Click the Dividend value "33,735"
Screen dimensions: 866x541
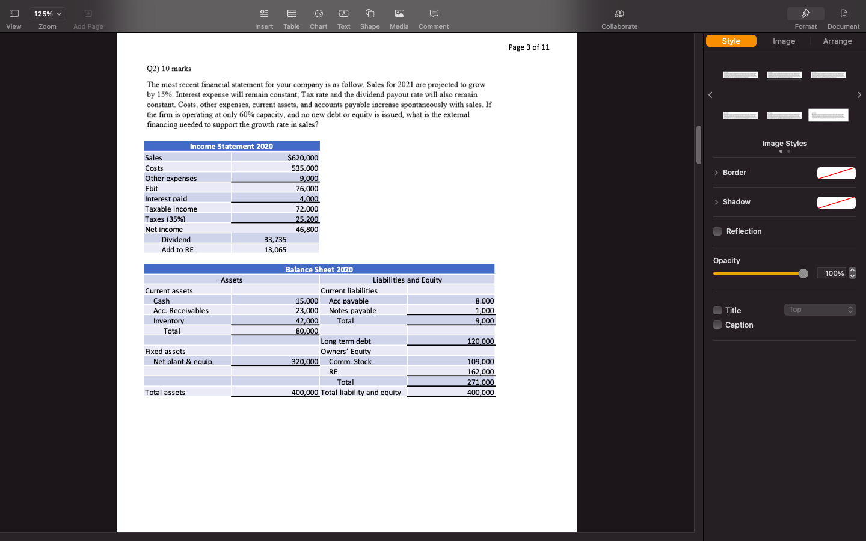[275, 240]
